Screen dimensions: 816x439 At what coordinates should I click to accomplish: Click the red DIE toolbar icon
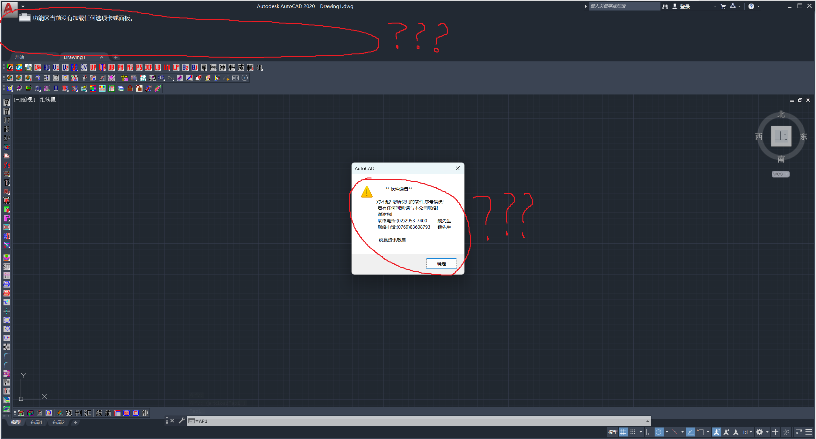[148, 67]
